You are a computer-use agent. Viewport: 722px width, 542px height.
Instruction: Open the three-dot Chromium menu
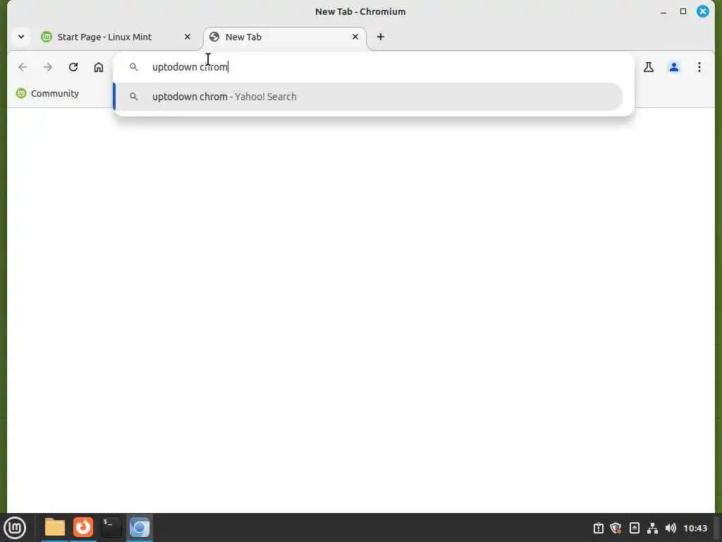(699, 67)
